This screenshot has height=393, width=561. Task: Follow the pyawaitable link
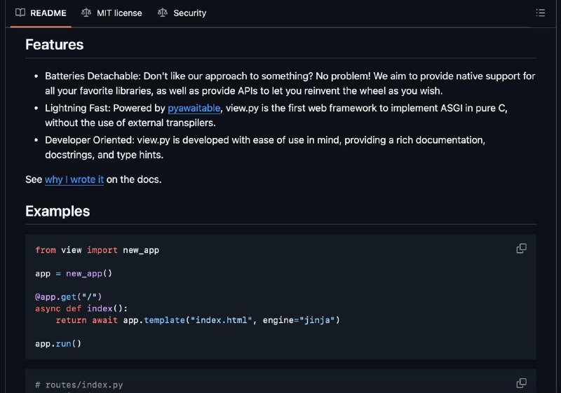(194, 108)
